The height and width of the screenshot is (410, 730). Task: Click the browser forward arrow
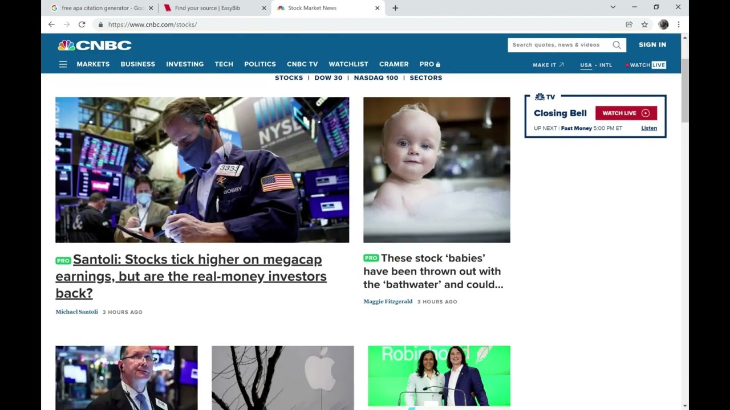tap(66, 24)
